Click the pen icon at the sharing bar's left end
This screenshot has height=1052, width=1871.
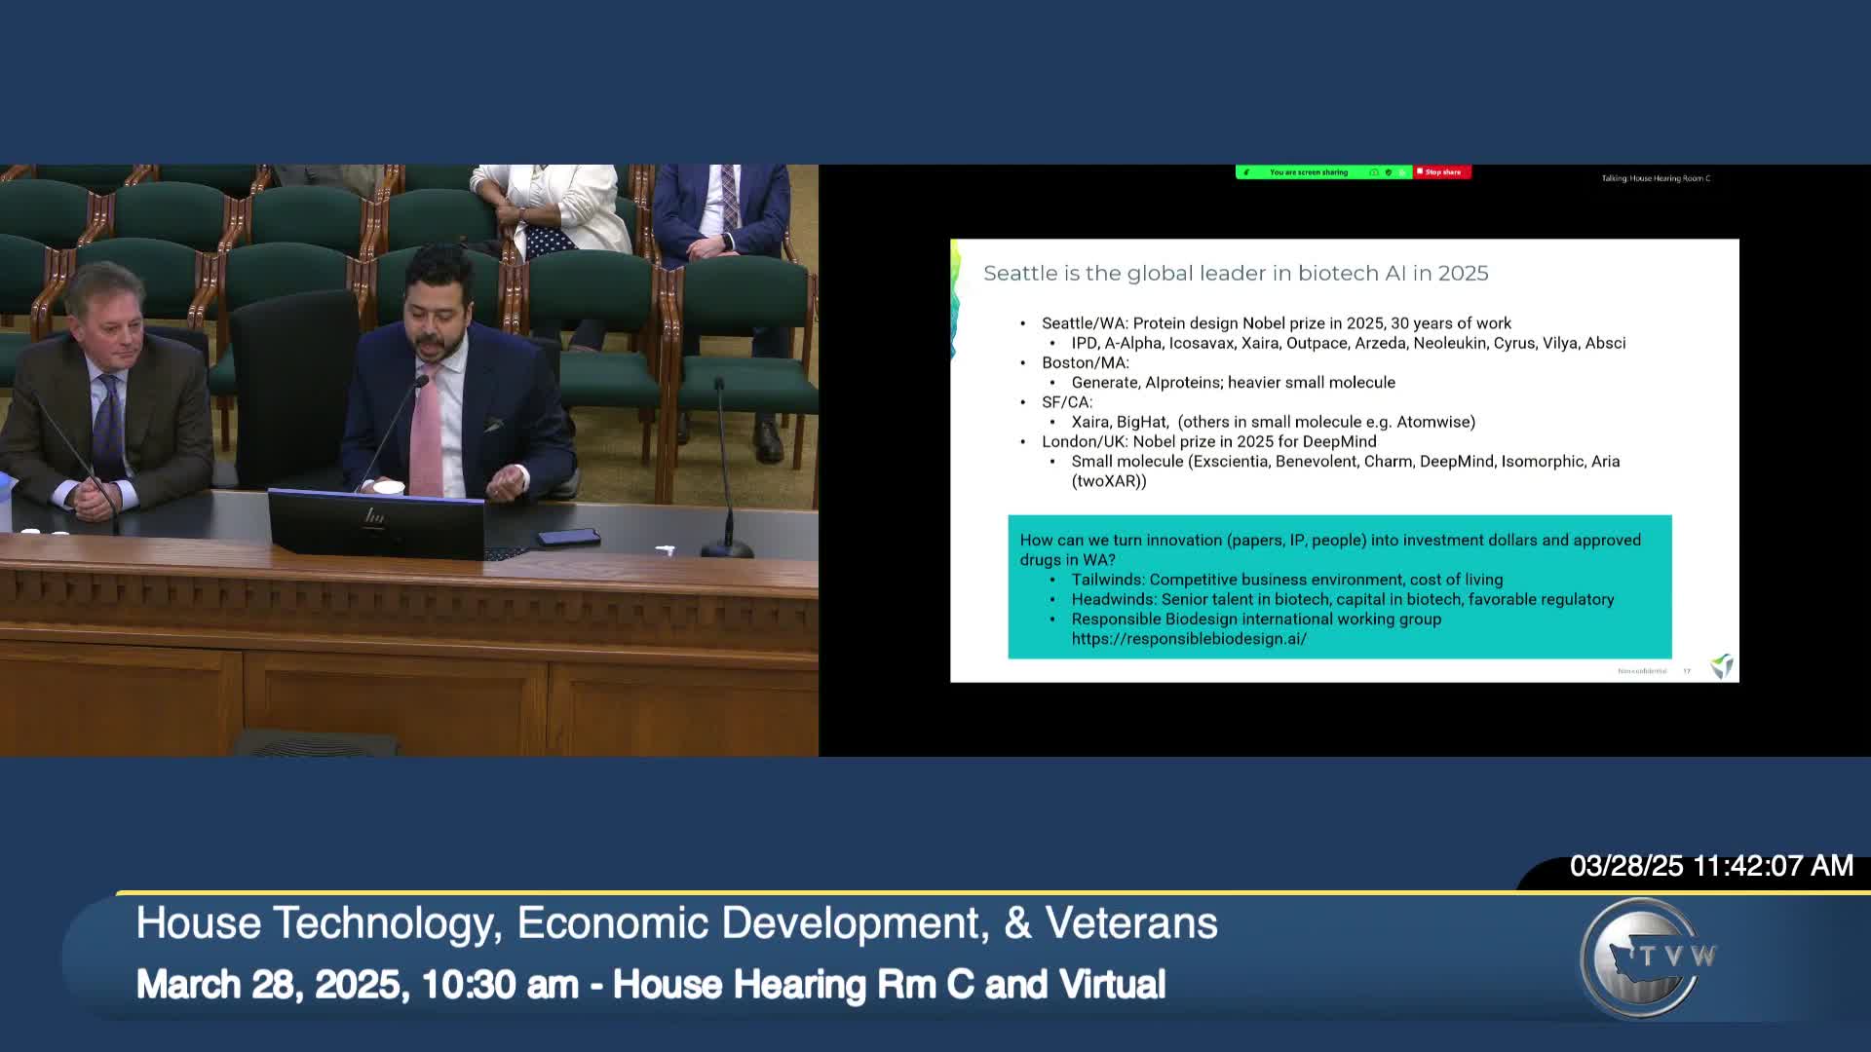pos(1246,172)
